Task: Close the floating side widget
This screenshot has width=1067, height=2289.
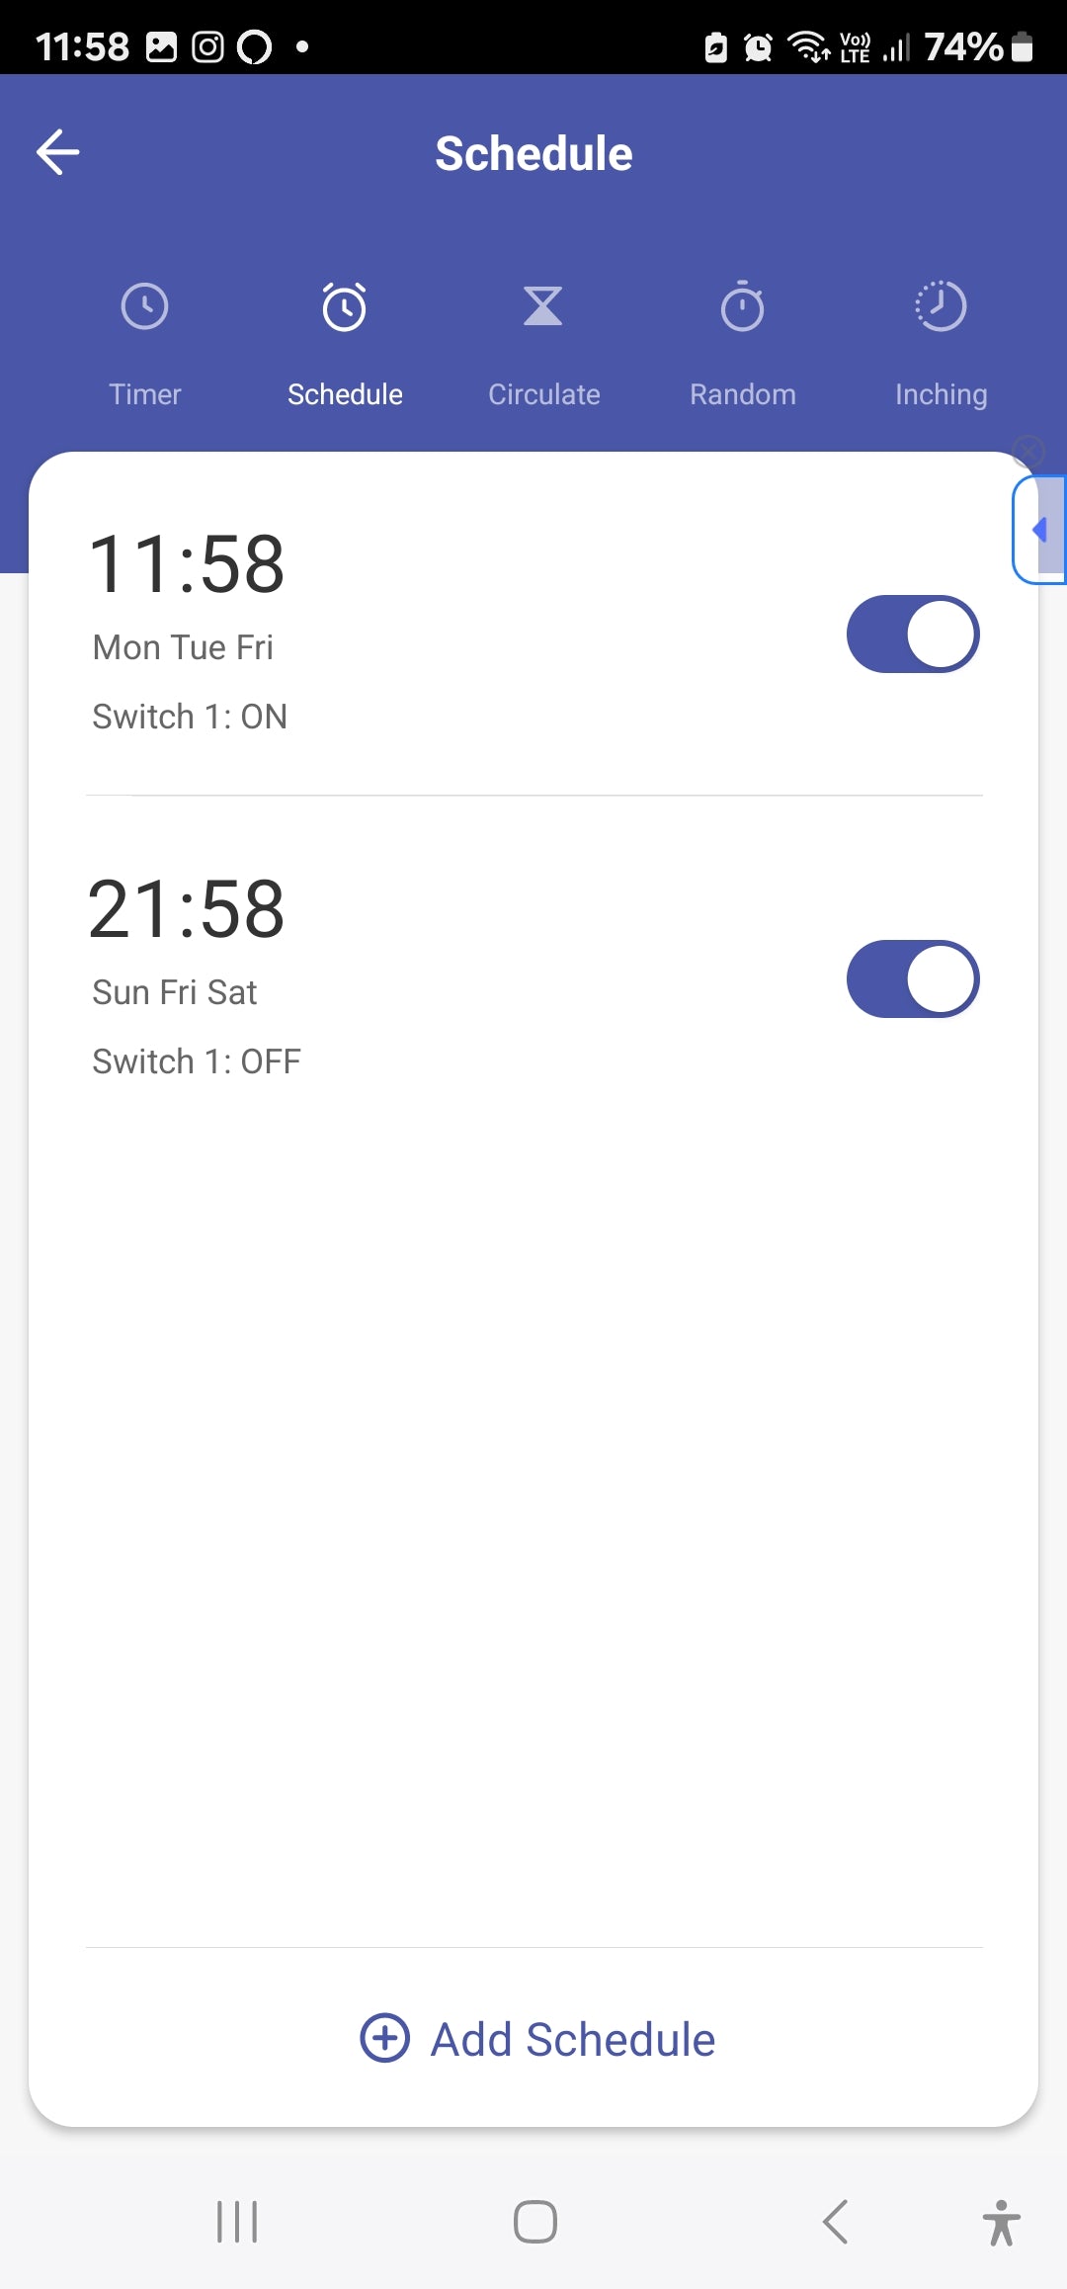Action: click(x=1028, y=452)
